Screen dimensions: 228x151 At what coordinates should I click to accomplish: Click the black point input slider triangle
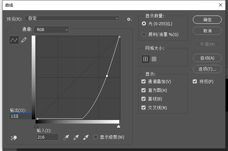pyautogui.click(x=36, y=126)
